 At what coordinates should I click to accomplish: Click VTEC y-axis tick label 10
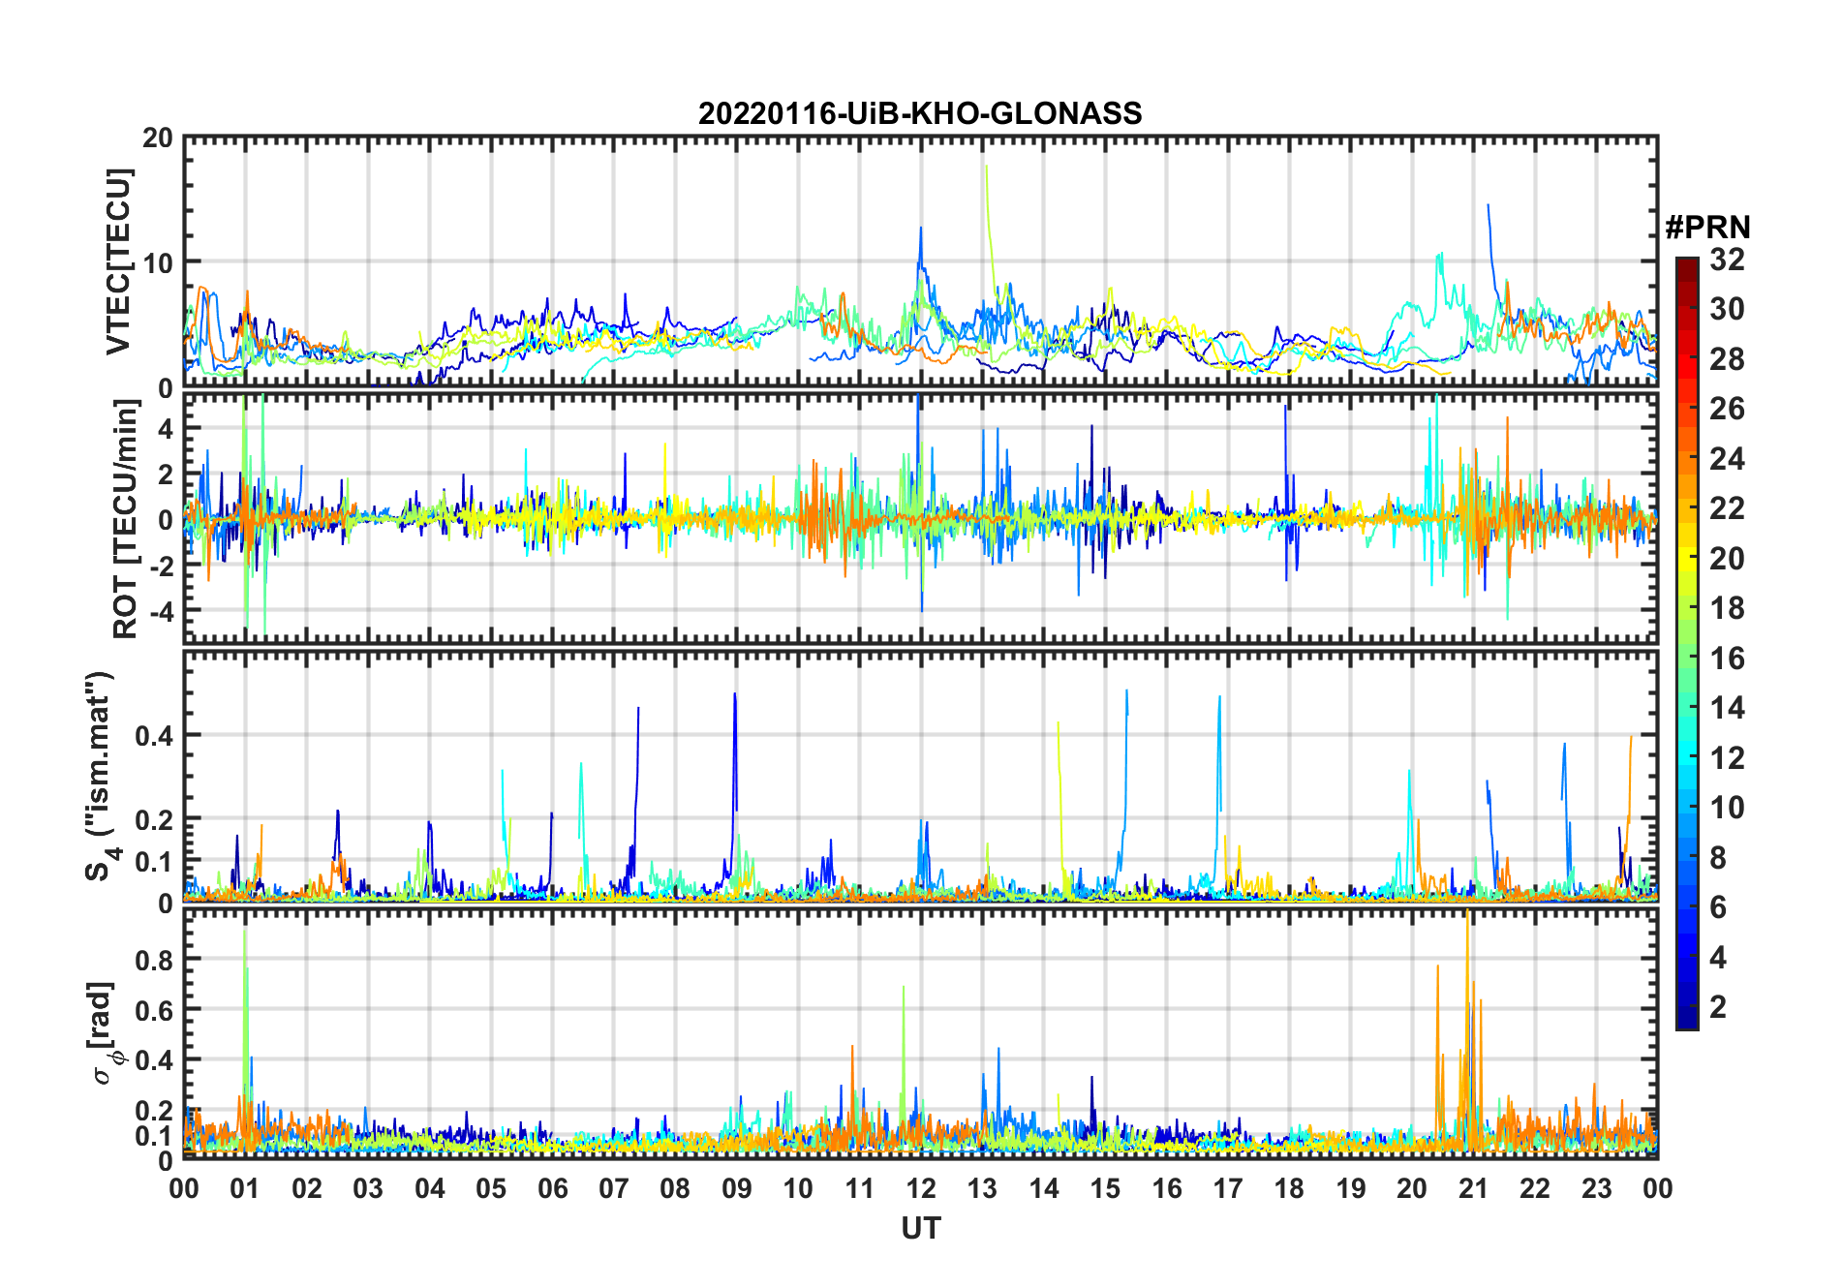(x=158, y=262)
